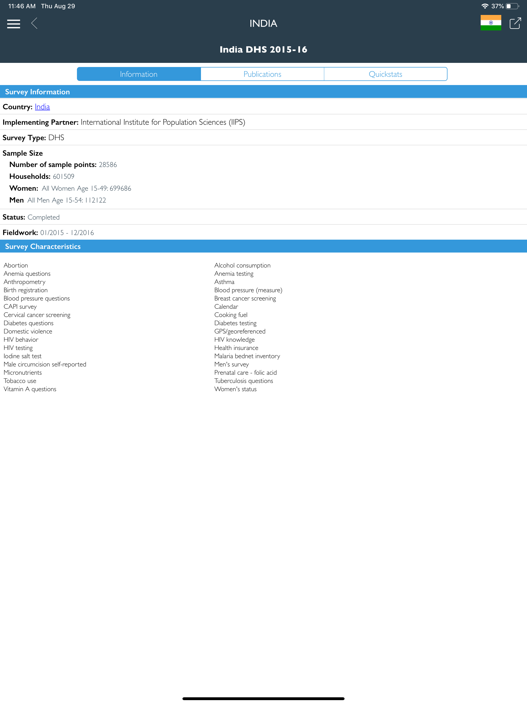Select the Households value 601509

click(64, 176)
